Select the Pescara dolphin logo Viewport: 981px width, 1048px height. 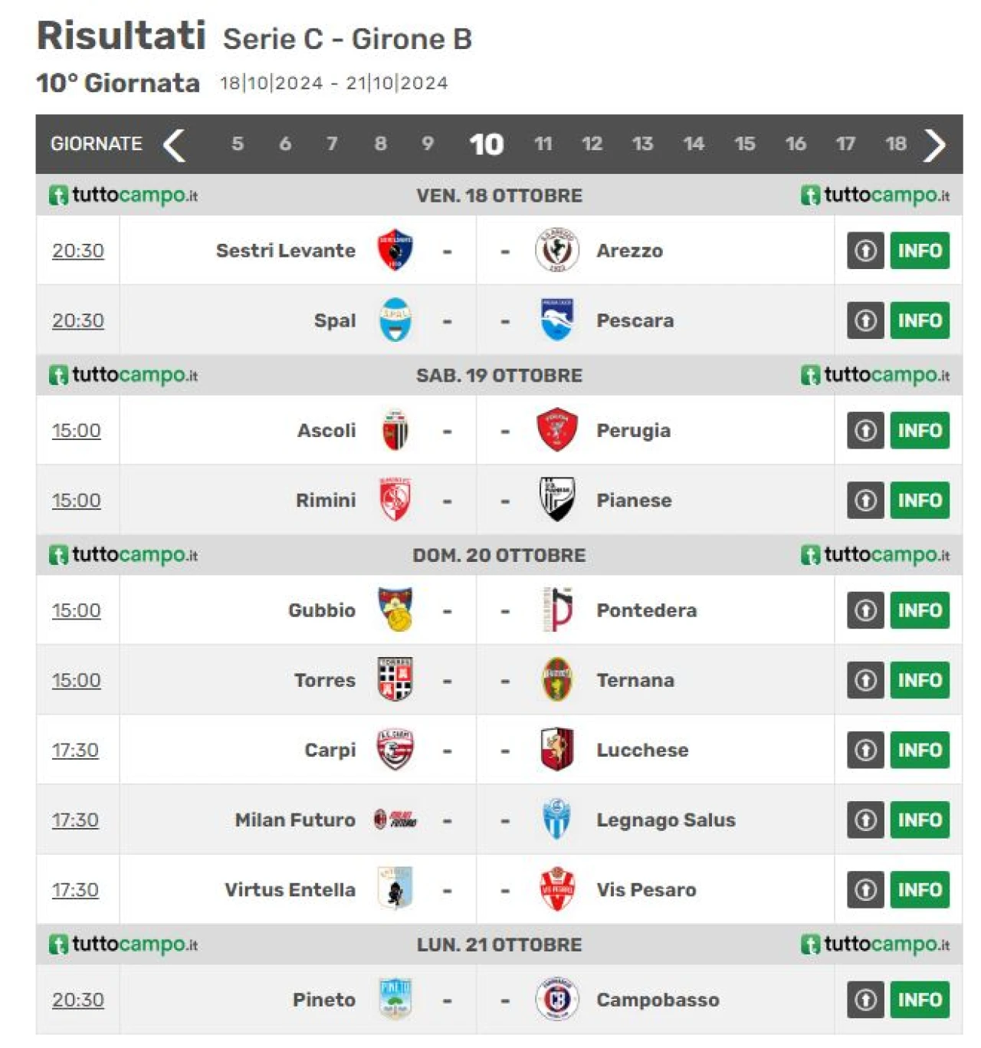pos(557,320)
